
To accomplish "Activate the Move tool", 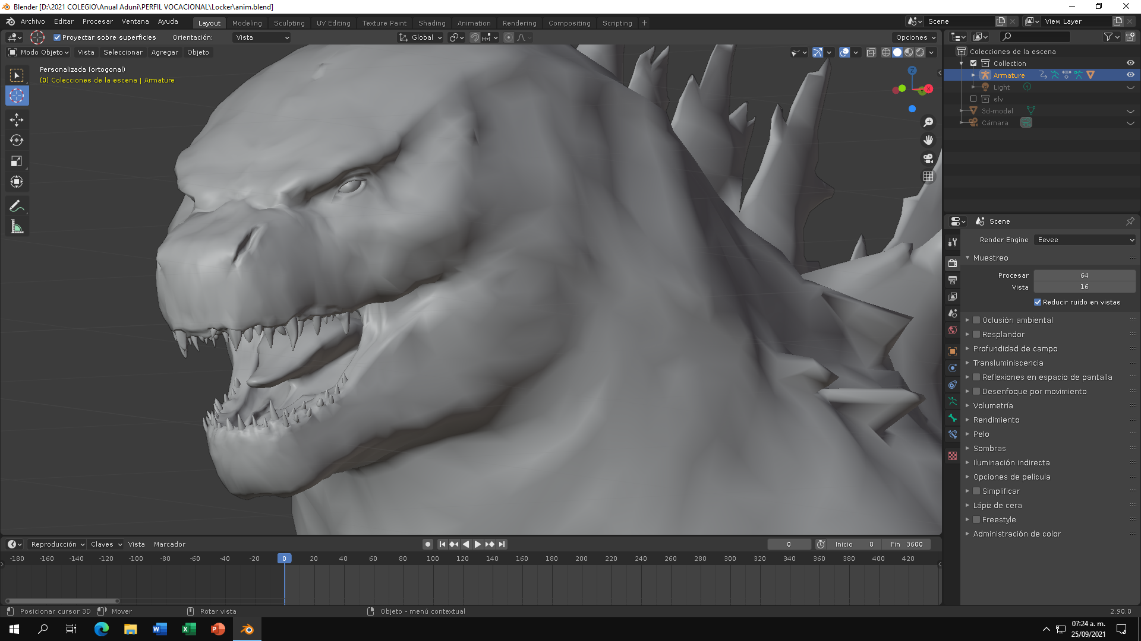I will (x=17, y=120).
